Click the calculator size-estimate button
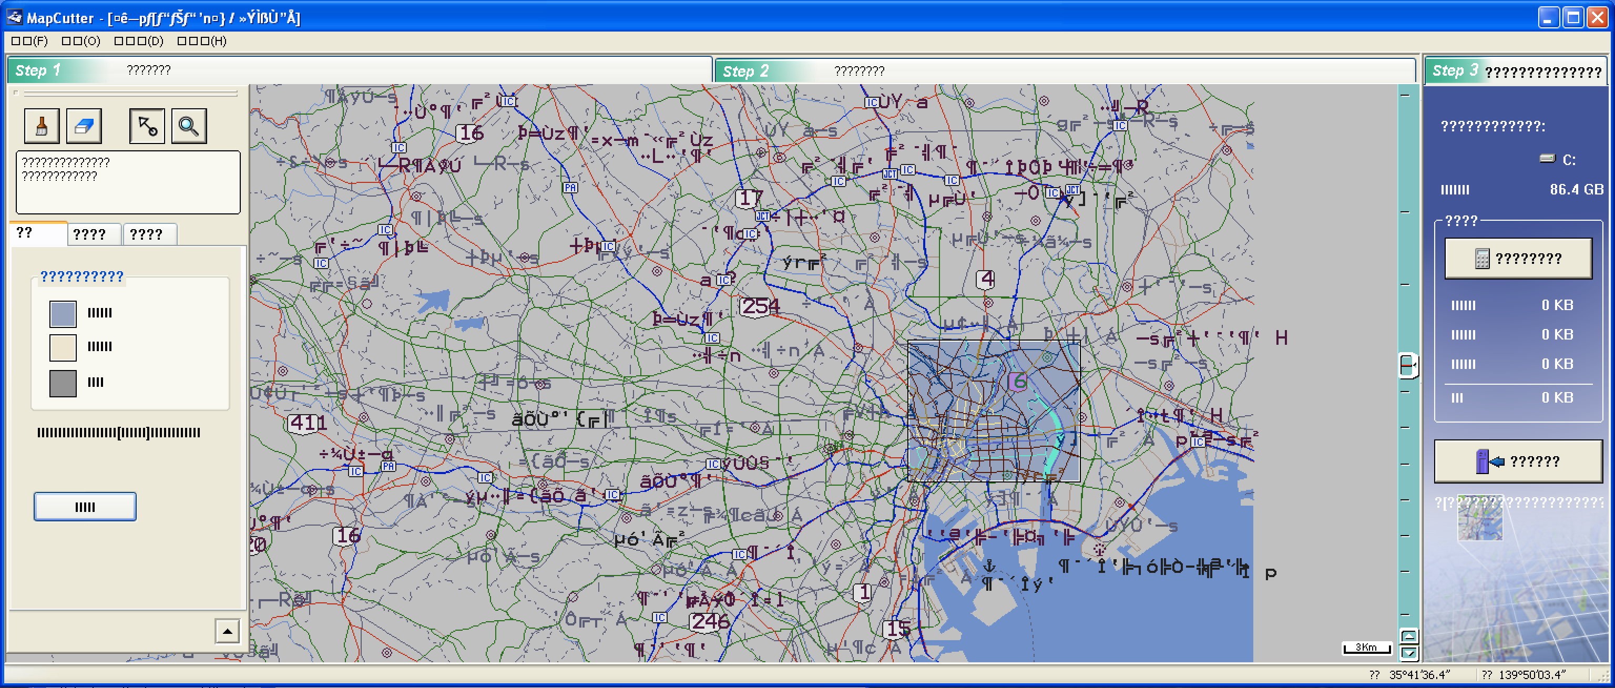 [x=1518, y=258]
